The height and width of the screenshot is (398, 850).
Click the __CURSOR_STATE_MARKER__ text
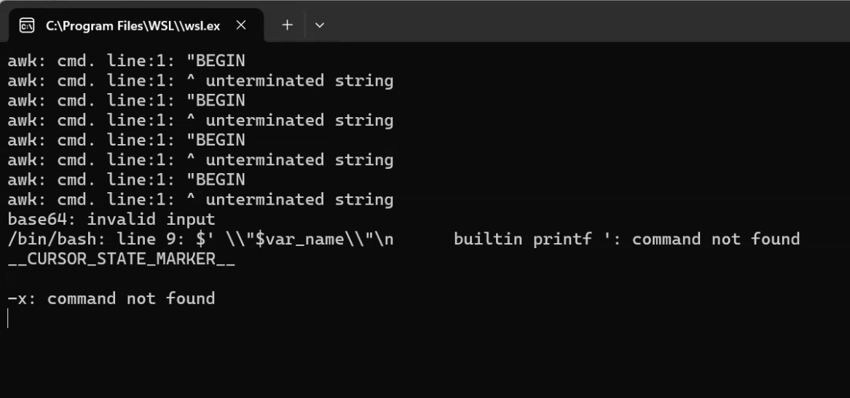[121, 259]
